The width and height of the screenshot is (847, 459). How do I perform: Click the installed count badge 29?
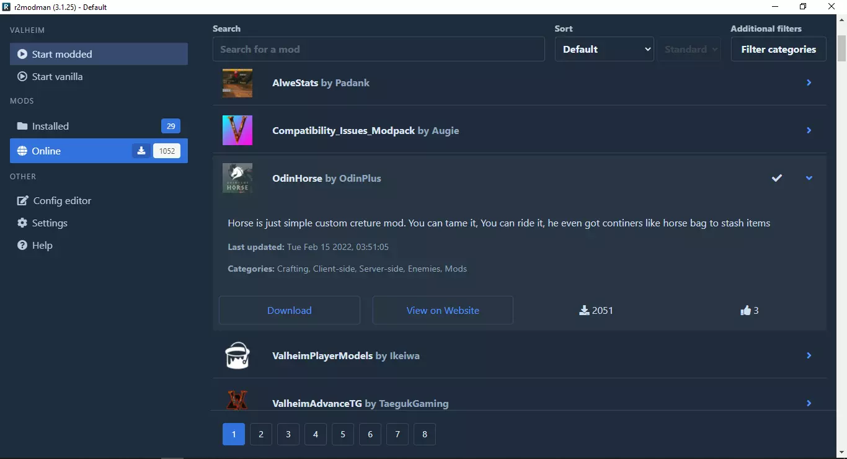[171, 126]
